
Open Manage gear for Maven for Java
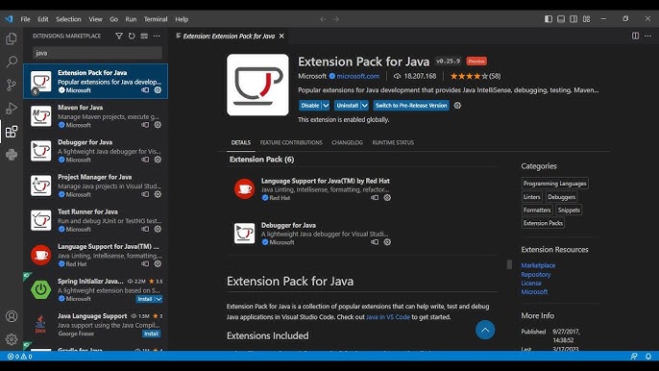(158, 125)
